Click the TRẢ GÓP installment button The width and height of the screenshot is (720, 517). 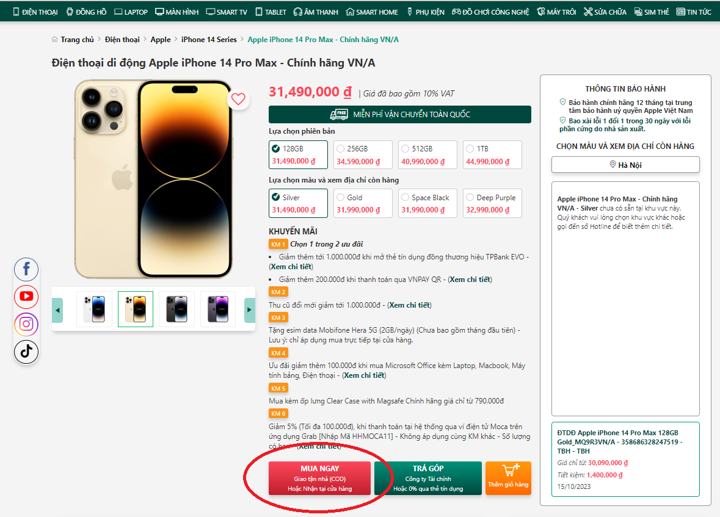(x=428, y=478)
